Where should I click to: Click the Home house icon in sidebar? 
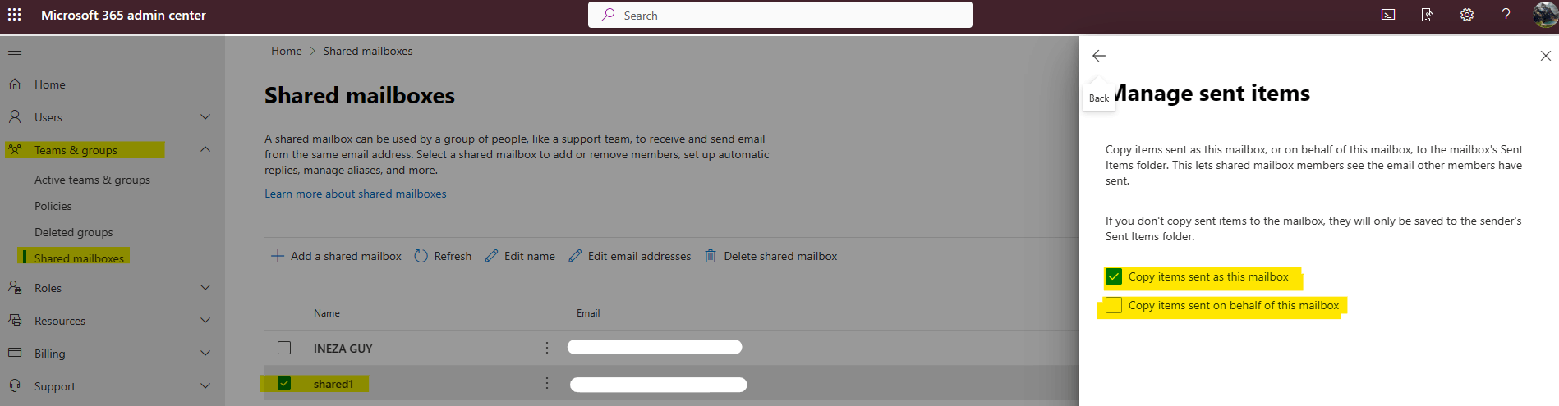click(x=15, y=84)
